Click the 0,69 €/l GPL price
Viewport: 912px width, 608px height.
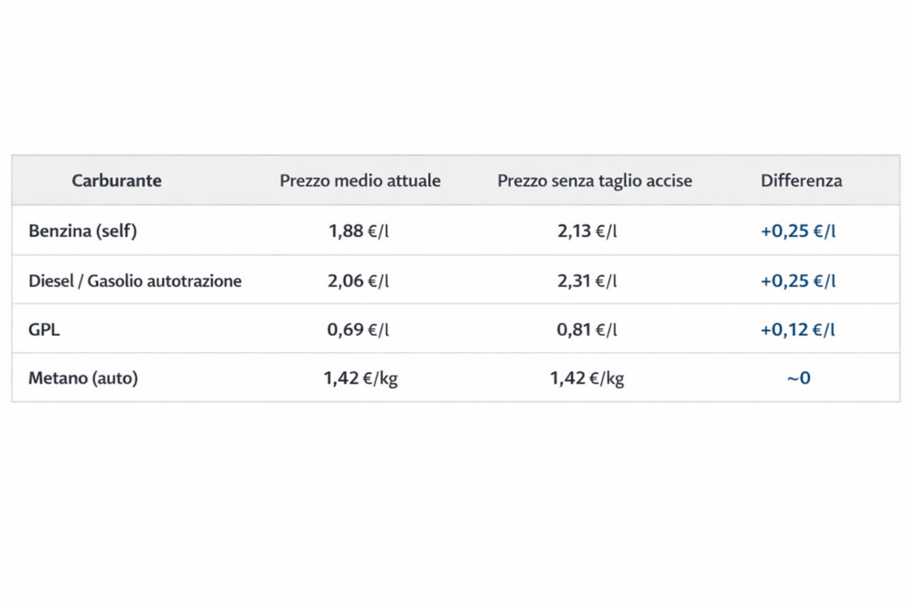tap(359, 329)
